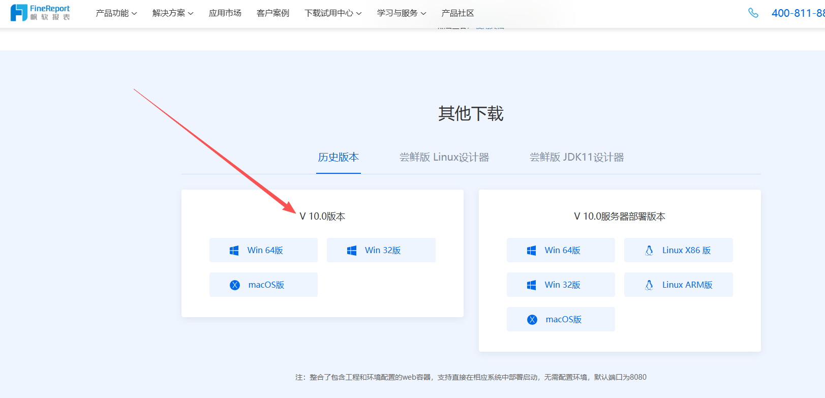The width and height of the screenshot is (825, 398).
Task: Go to 客户案例 page
Action: point(272,13)
